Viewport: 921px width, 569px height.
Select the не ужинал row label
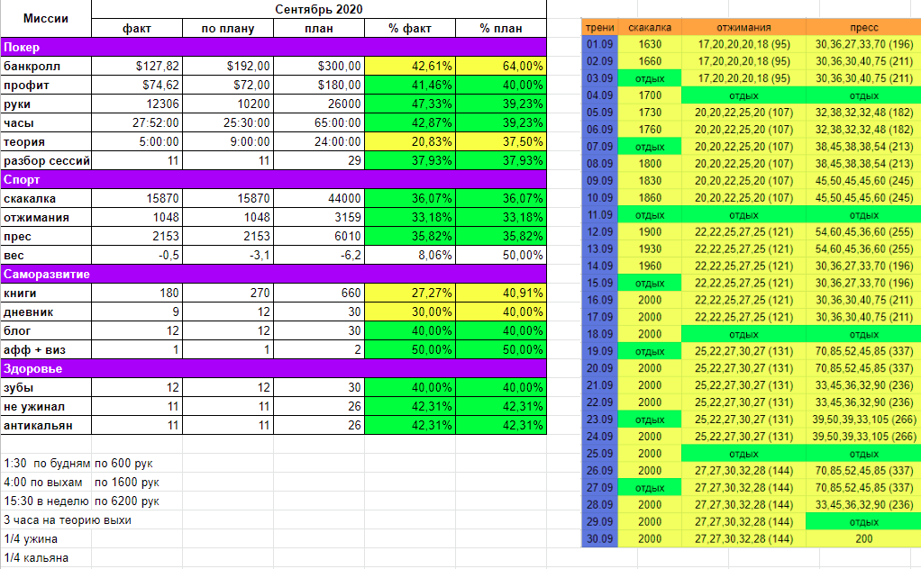[46, 407]
